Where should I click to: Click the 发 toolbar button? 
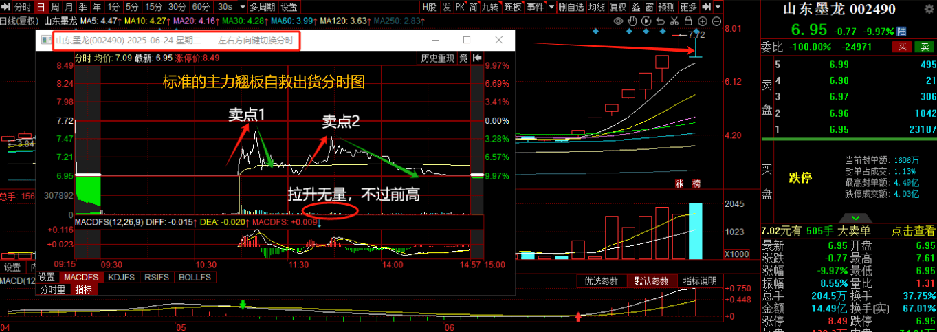click(446, 7)
